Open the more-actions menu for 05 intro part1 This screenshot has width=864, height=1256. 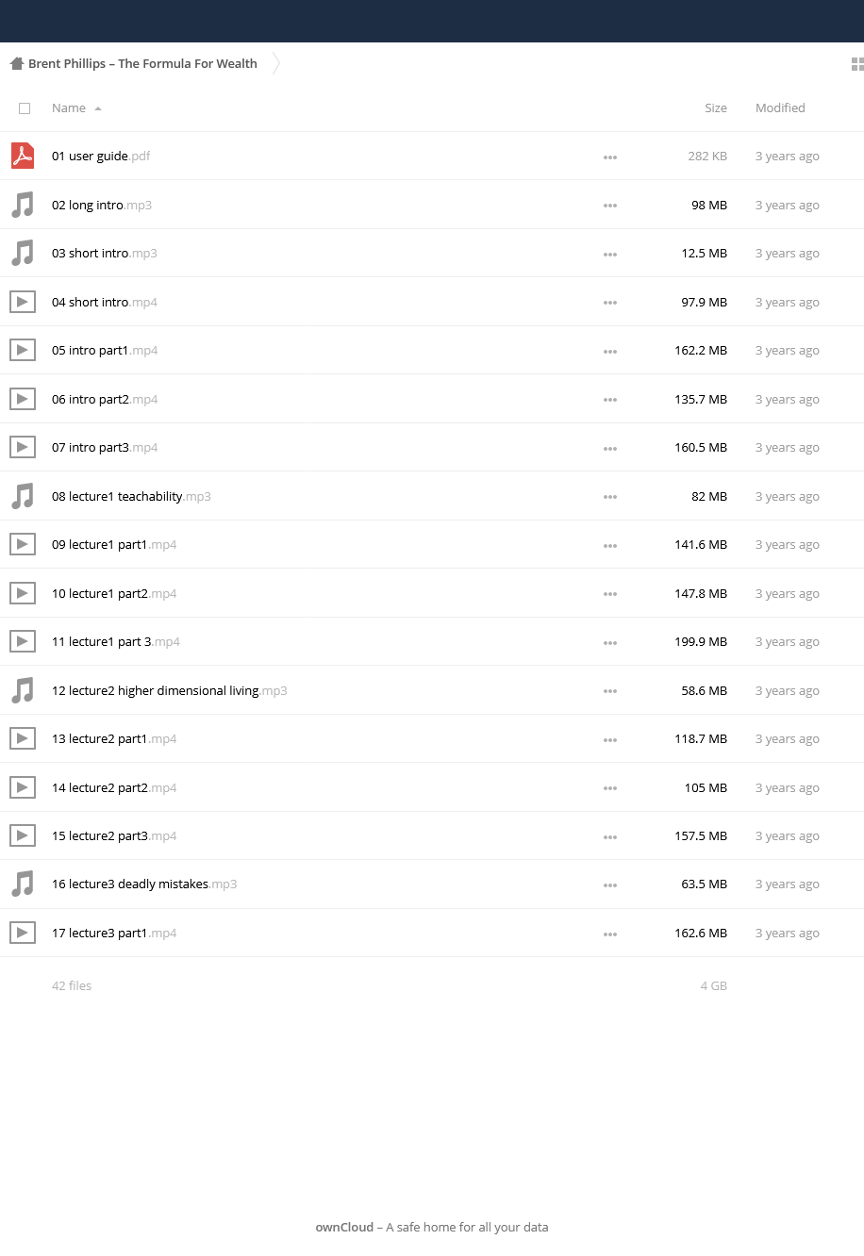(x=610, y=351)
